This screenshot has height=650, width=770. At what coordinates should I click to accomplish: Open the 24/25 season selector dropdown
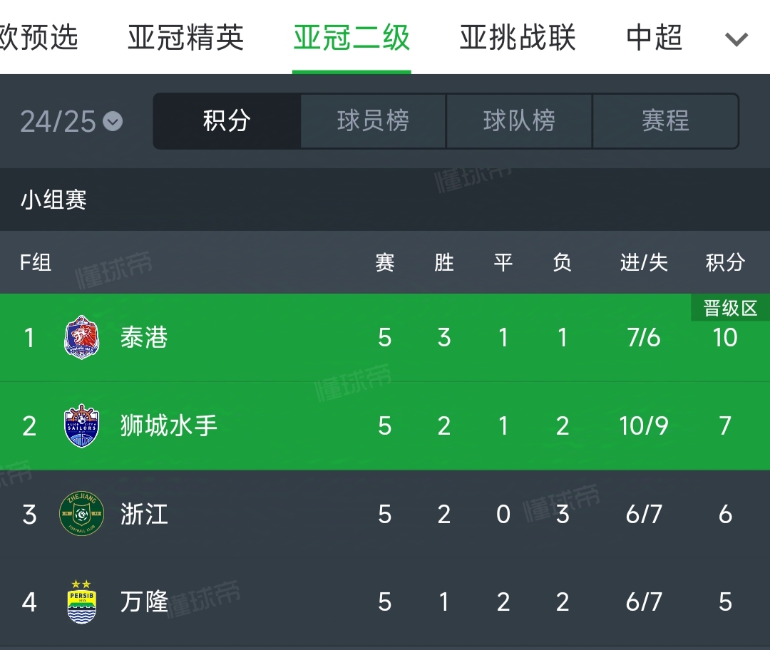click(68, 121)
